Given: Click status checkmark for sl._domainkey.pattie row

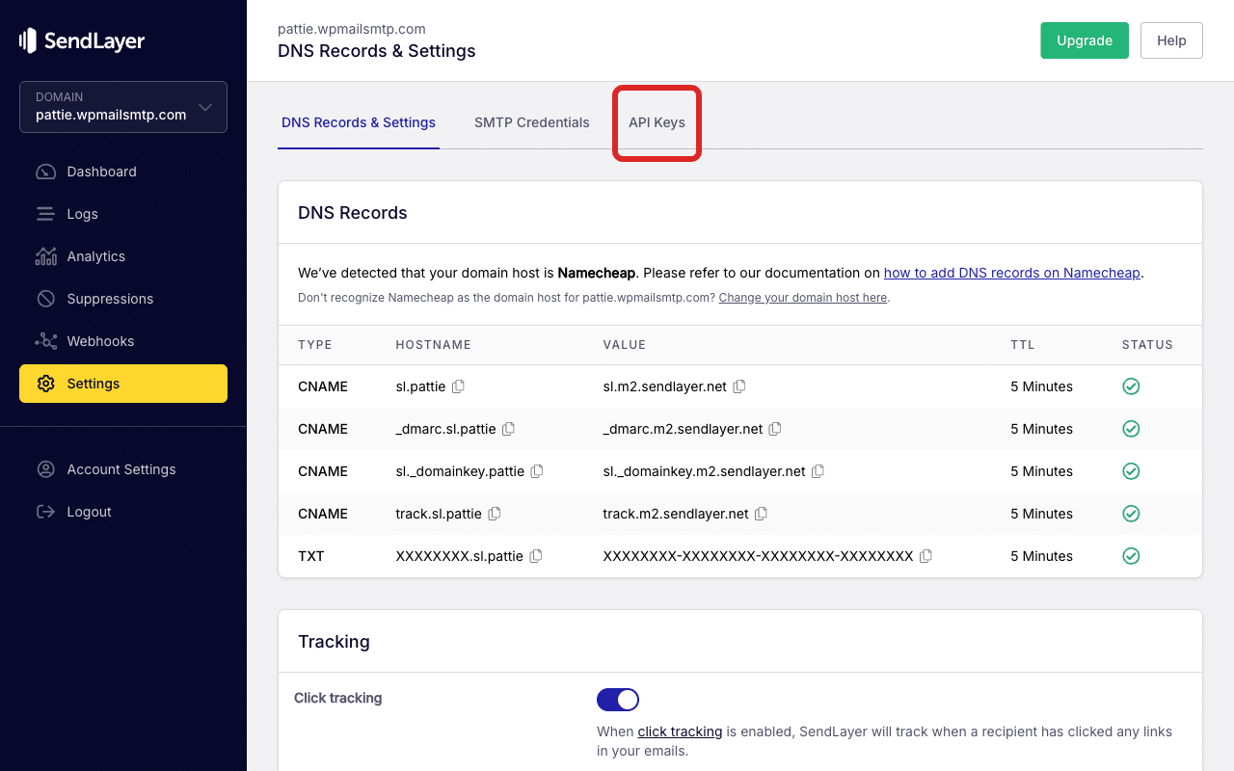Looking at the screenshot, I should point(1131,471).
